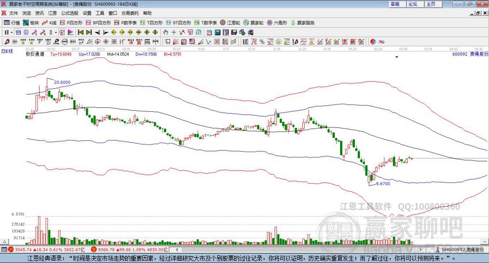489x263 pixels.
Task: Select the zigzag wave line tool
Action: [x=209, y=42]
